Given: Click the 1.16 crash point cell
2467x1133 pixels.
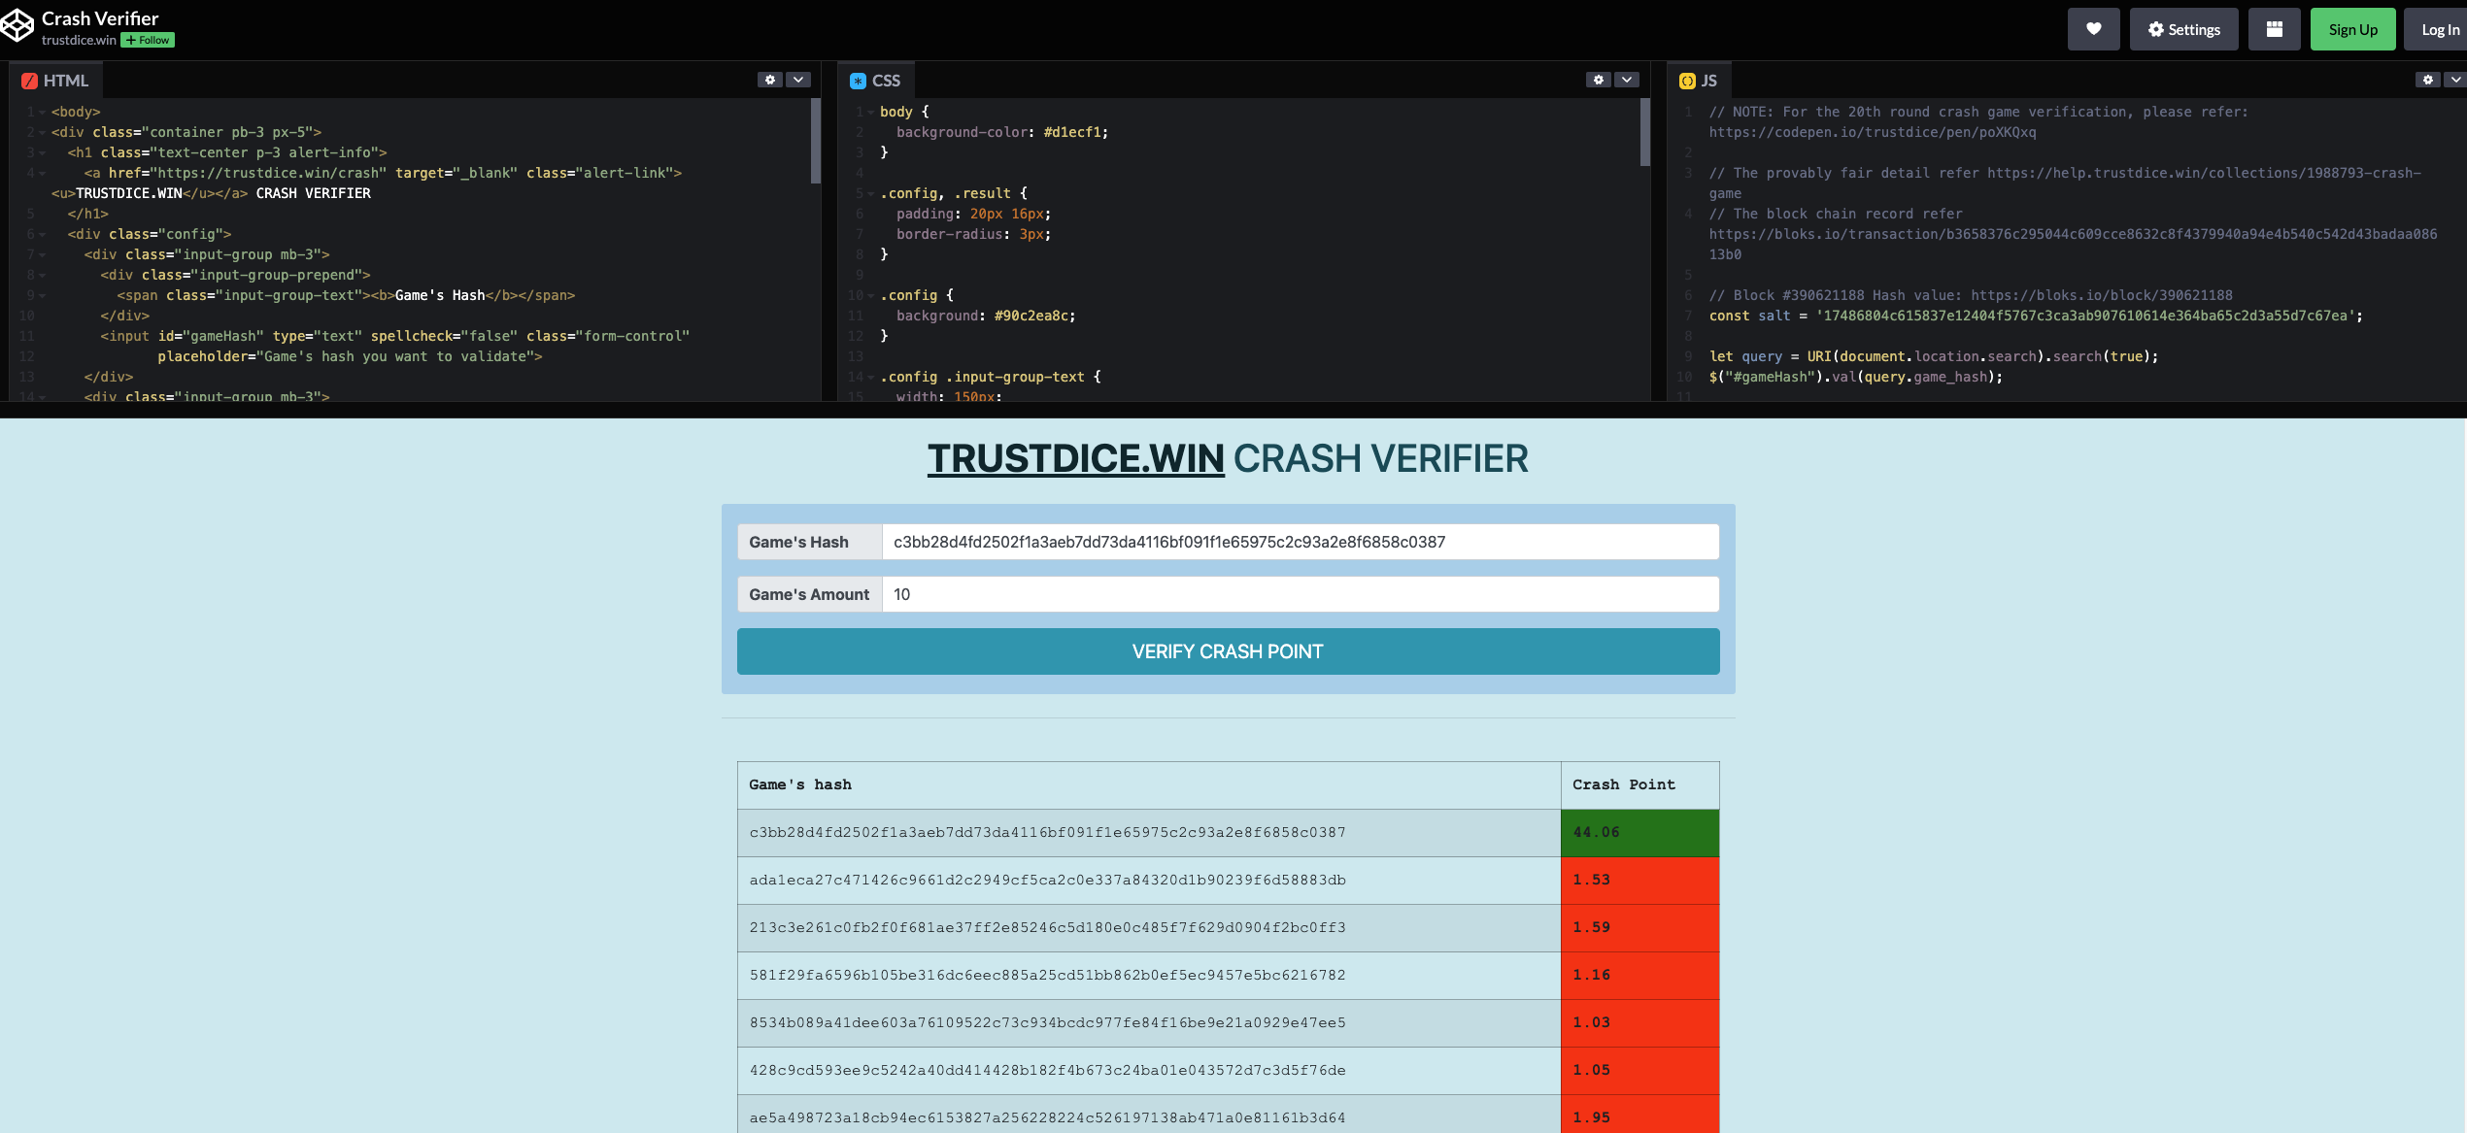Looking at the screenshot, I should tap(1639, 976).
